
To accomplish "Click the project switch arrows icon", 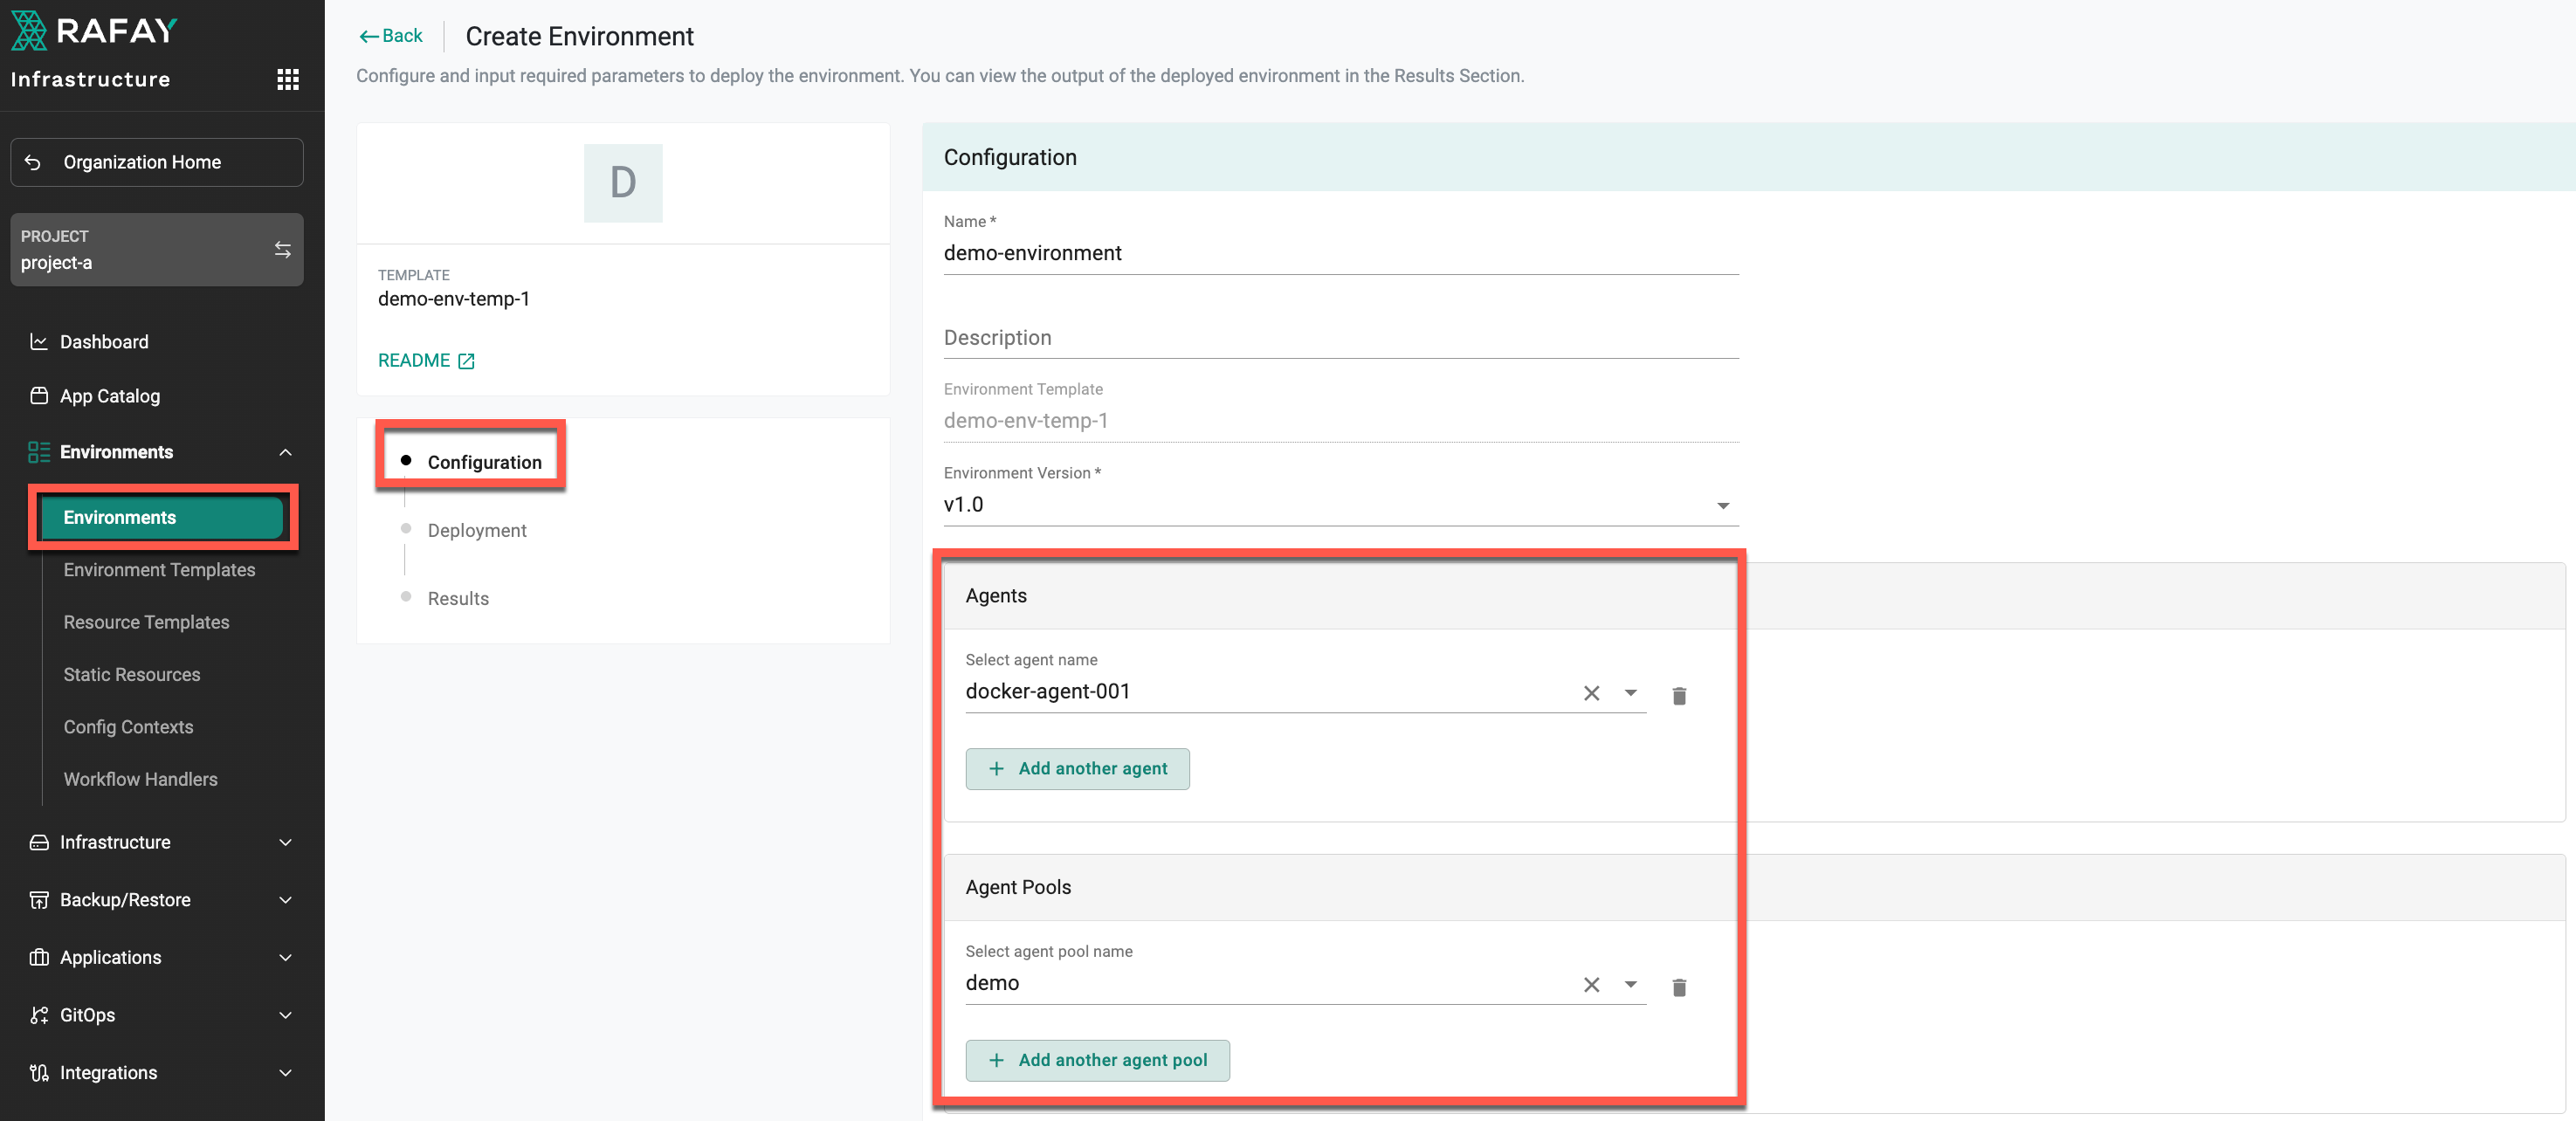I will pos(283,250).
